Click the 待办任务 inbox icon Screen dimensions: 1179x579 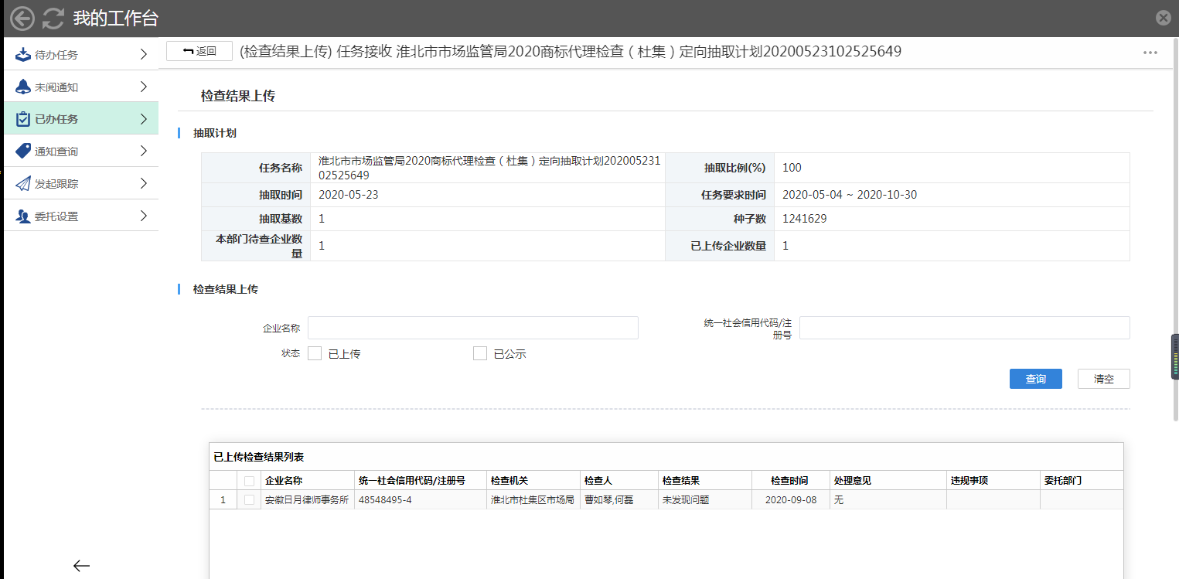pyautogui.click(x=23, y=55)
